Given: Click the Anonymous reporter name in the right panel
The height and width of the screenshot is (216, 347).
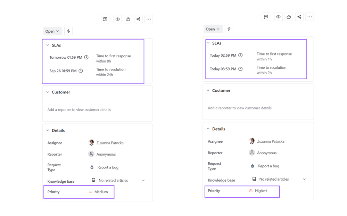Looking at the screenshot, I should 267,153.
